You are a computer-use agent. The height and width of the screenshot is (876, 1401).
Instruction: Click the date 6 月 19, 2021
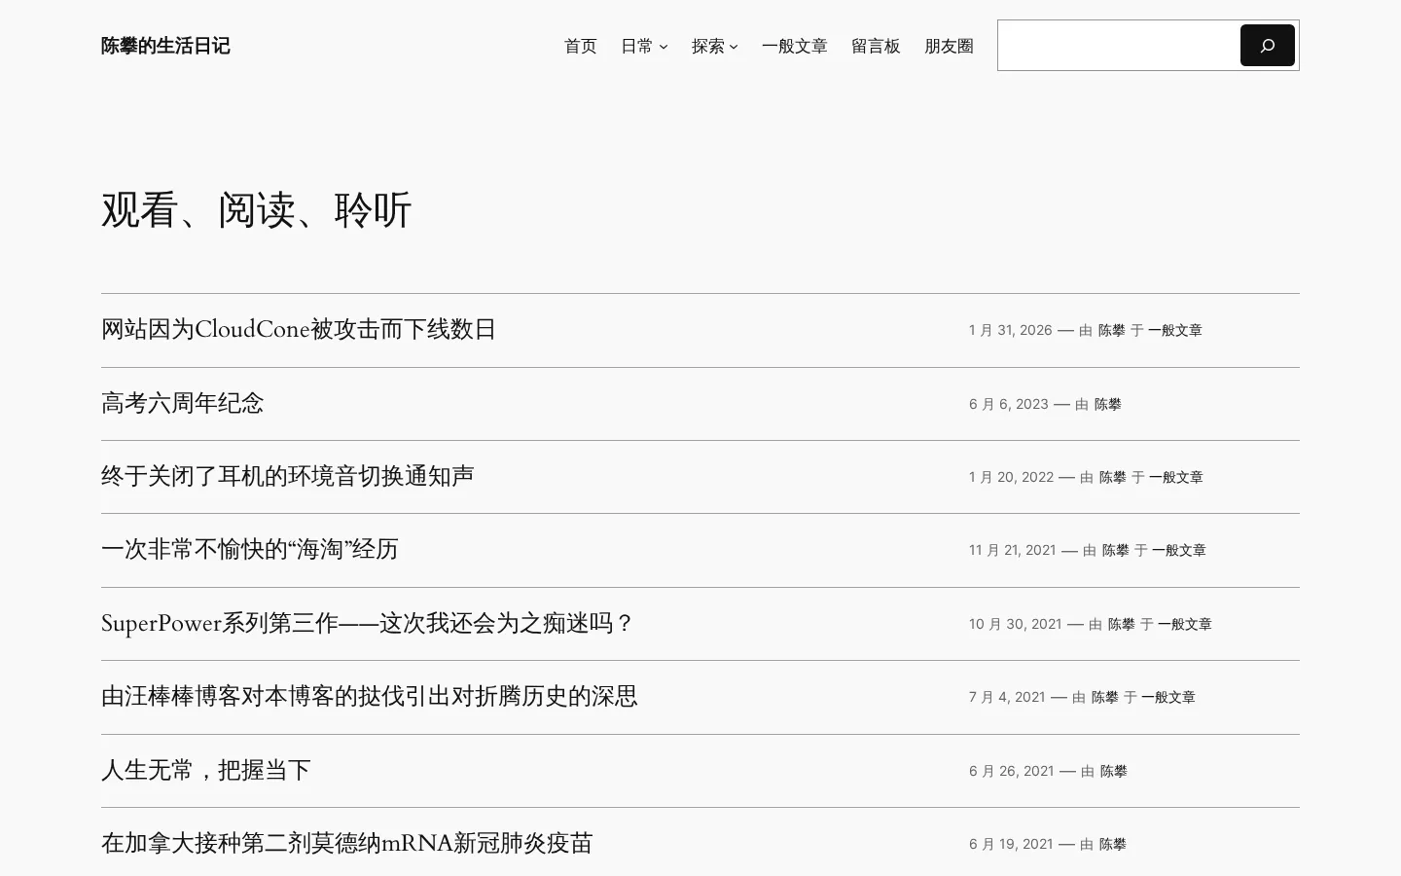1011,844
